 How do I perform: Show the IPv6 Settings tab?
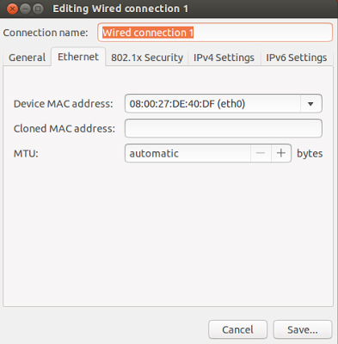pyautogui.click(x=297, y=58)
